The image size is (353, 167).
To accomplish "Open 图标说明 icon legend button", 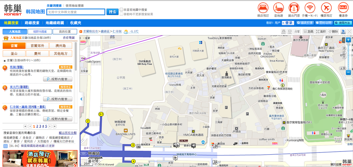I will 324,23.
